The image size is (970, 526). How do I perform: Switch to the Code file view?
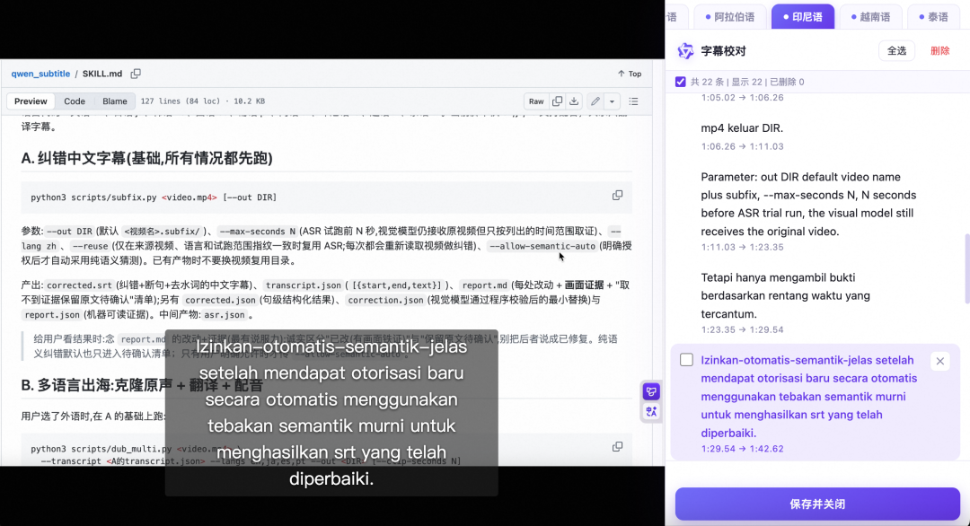point(75,101)
